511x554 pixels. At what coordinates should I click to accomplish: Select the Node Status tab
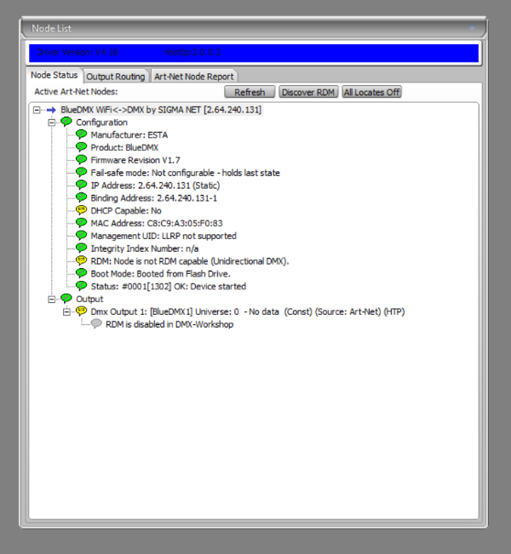tap(55, 76)
